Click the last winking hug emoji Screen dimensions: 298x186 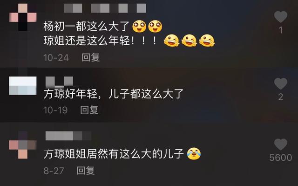pos(207,41)
